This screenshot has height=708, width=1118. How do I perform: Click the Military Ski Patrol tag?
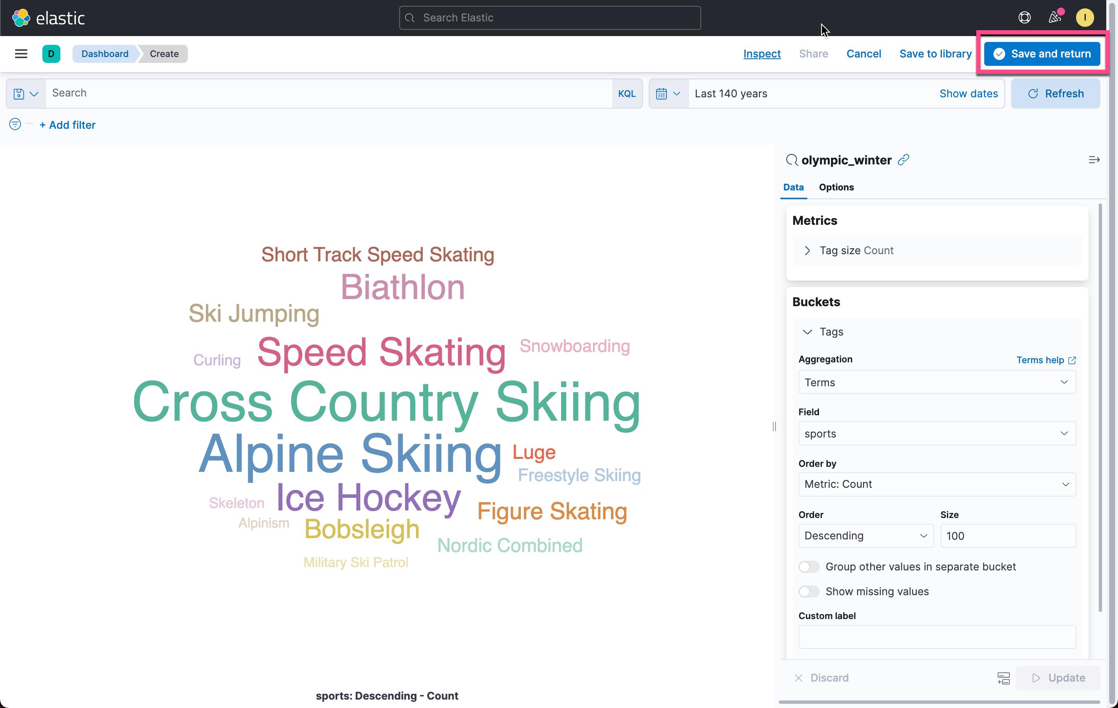tap(356, 563)
